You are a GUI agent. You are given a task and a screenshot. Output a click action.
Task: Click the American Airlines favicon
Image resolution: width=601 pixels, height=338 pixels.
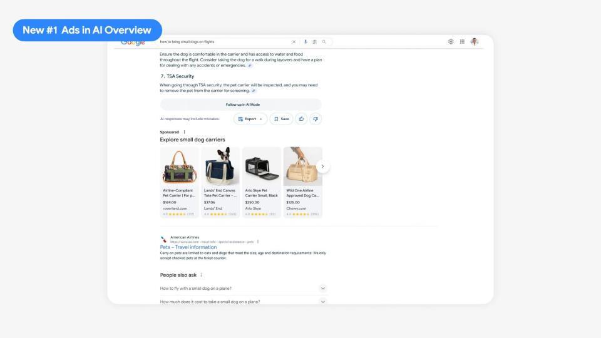pyautogui.click(x=163, y=240)
